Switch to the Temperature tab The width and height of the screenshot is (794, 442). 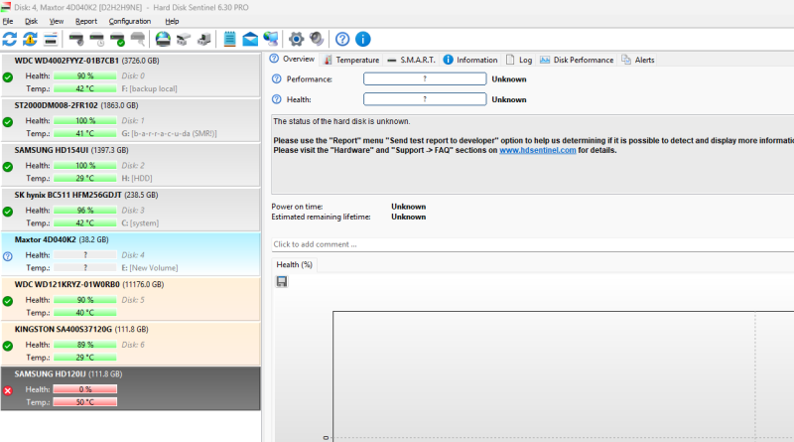click(x=351, y=60)
